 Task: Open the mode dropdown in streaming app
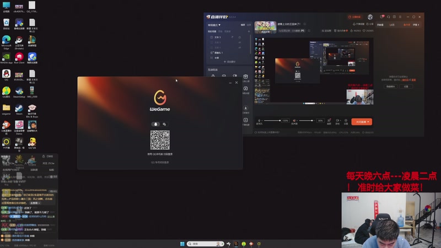click(x=214, y=25)
